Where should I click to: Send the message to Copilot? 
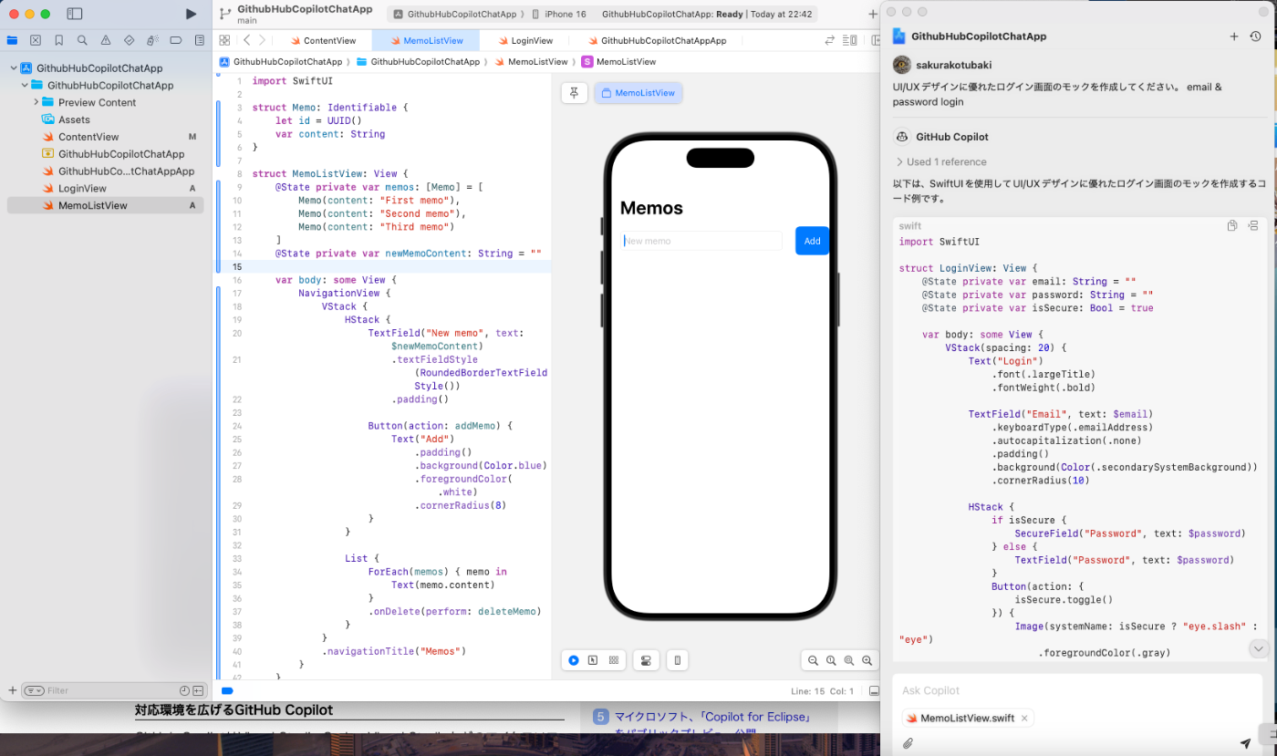tap(1246, 743)
